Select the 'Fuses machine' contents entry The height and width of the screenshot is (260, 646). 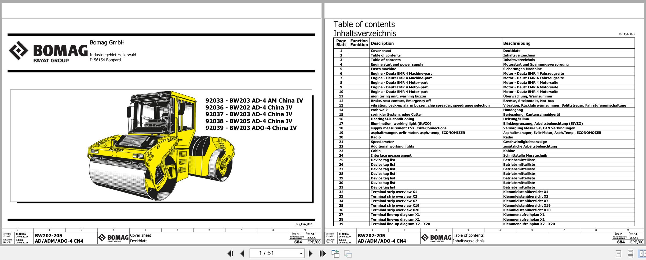coord(383,69)
